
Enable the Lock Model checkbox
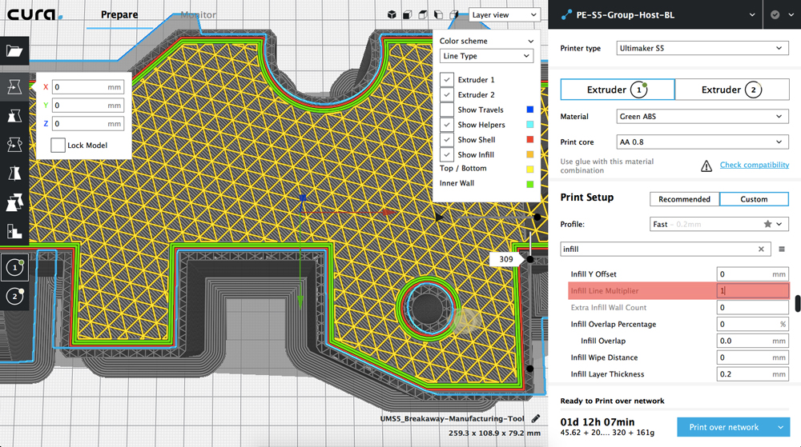pos(58,146)
